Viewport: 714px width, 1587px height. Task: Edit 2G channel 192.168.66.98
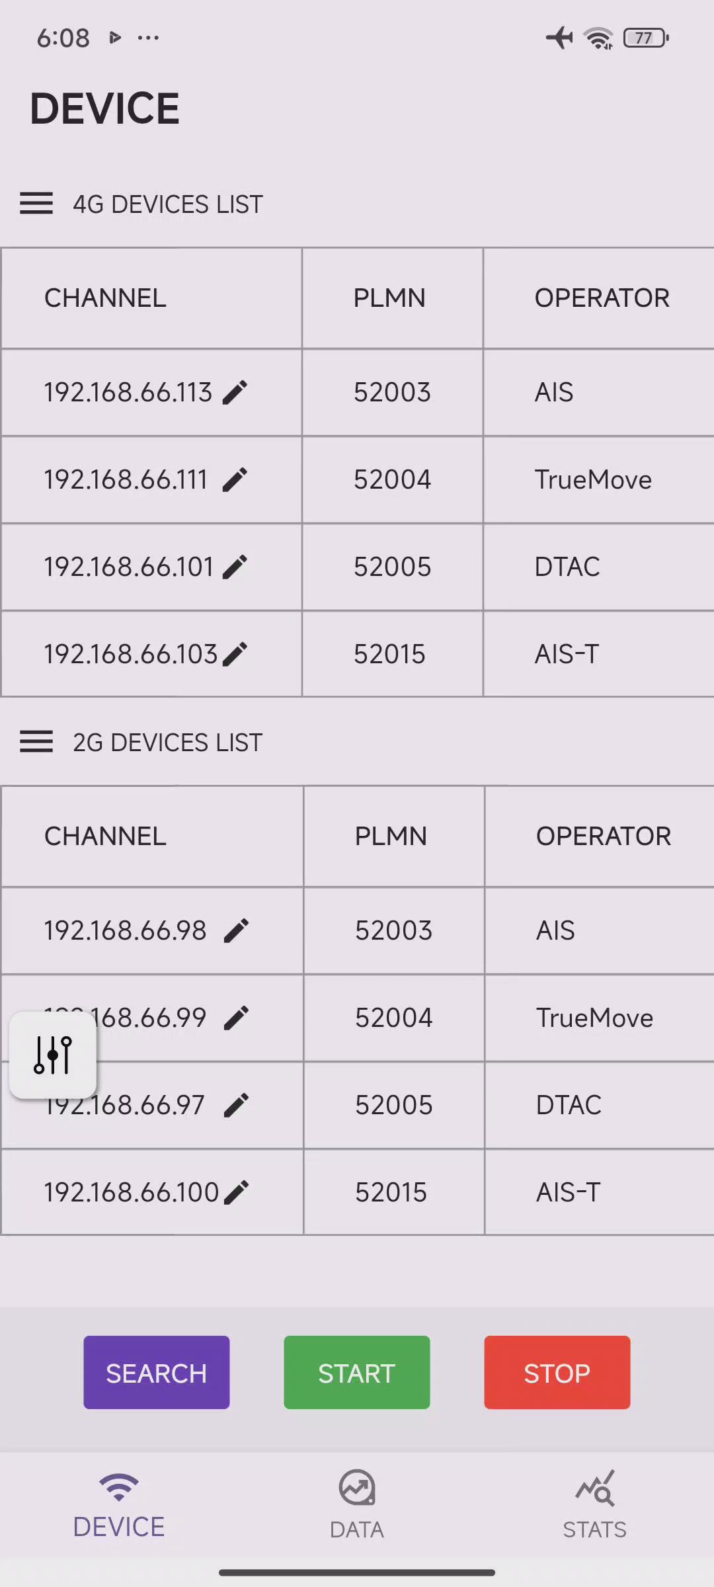(x=236, y=930)
